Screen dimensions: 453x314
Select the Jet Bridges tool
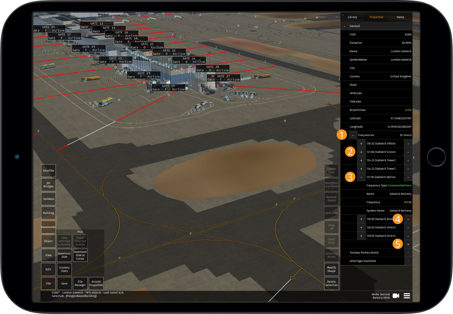pyautogui.click(x=48, y=185)
